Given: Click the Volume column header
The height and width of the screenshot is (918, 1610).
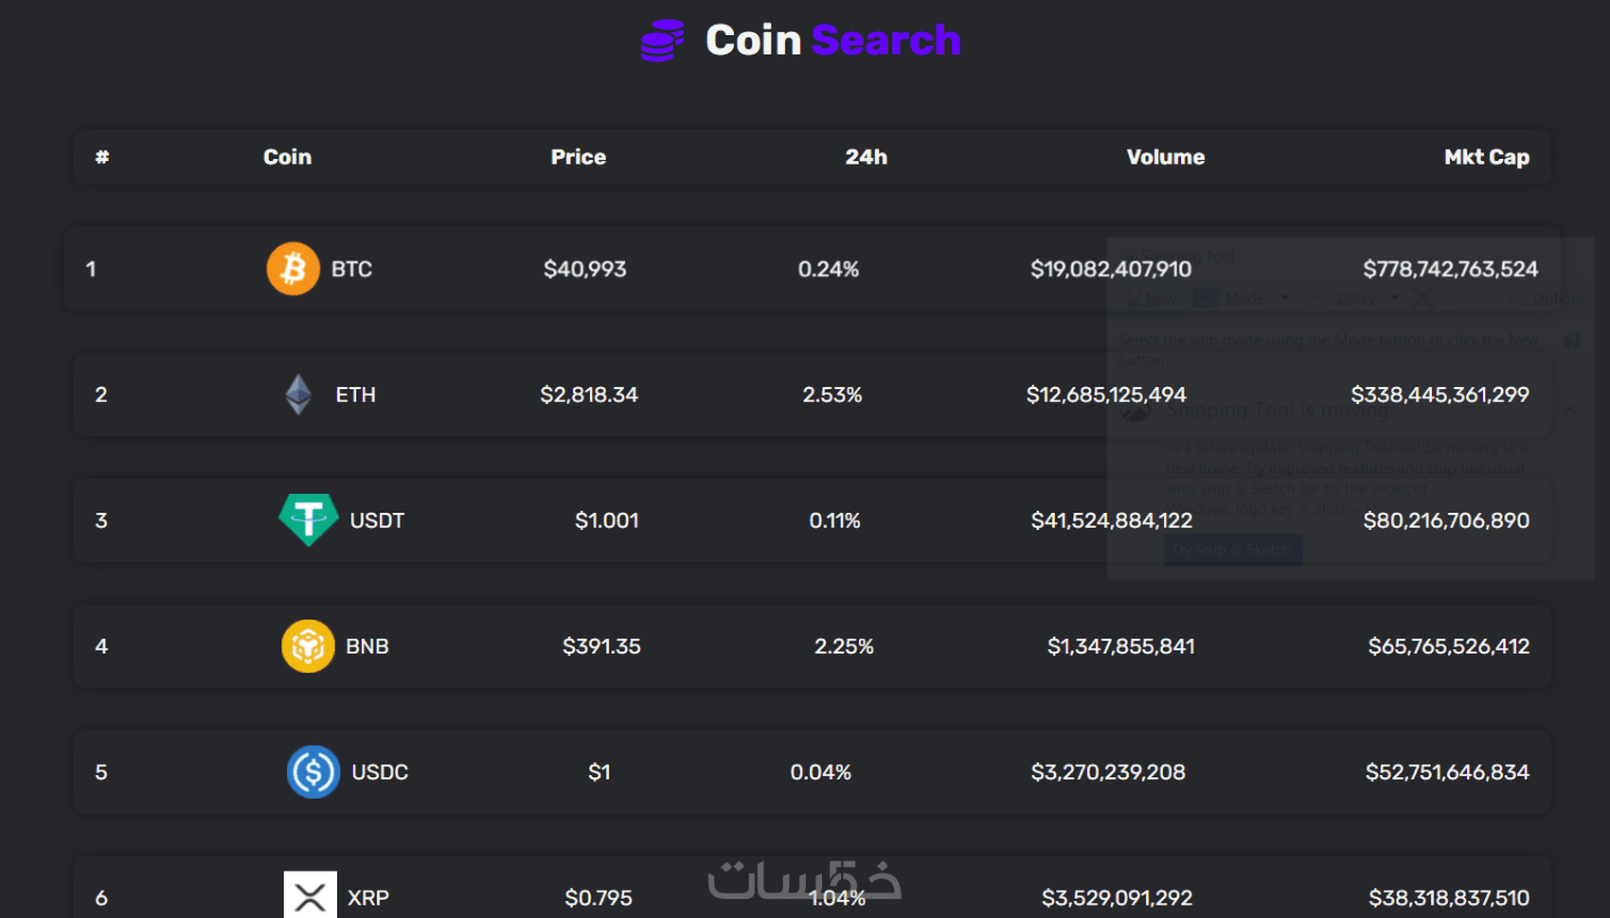Looking at the screenshot, I should [x=1165, y=157].
